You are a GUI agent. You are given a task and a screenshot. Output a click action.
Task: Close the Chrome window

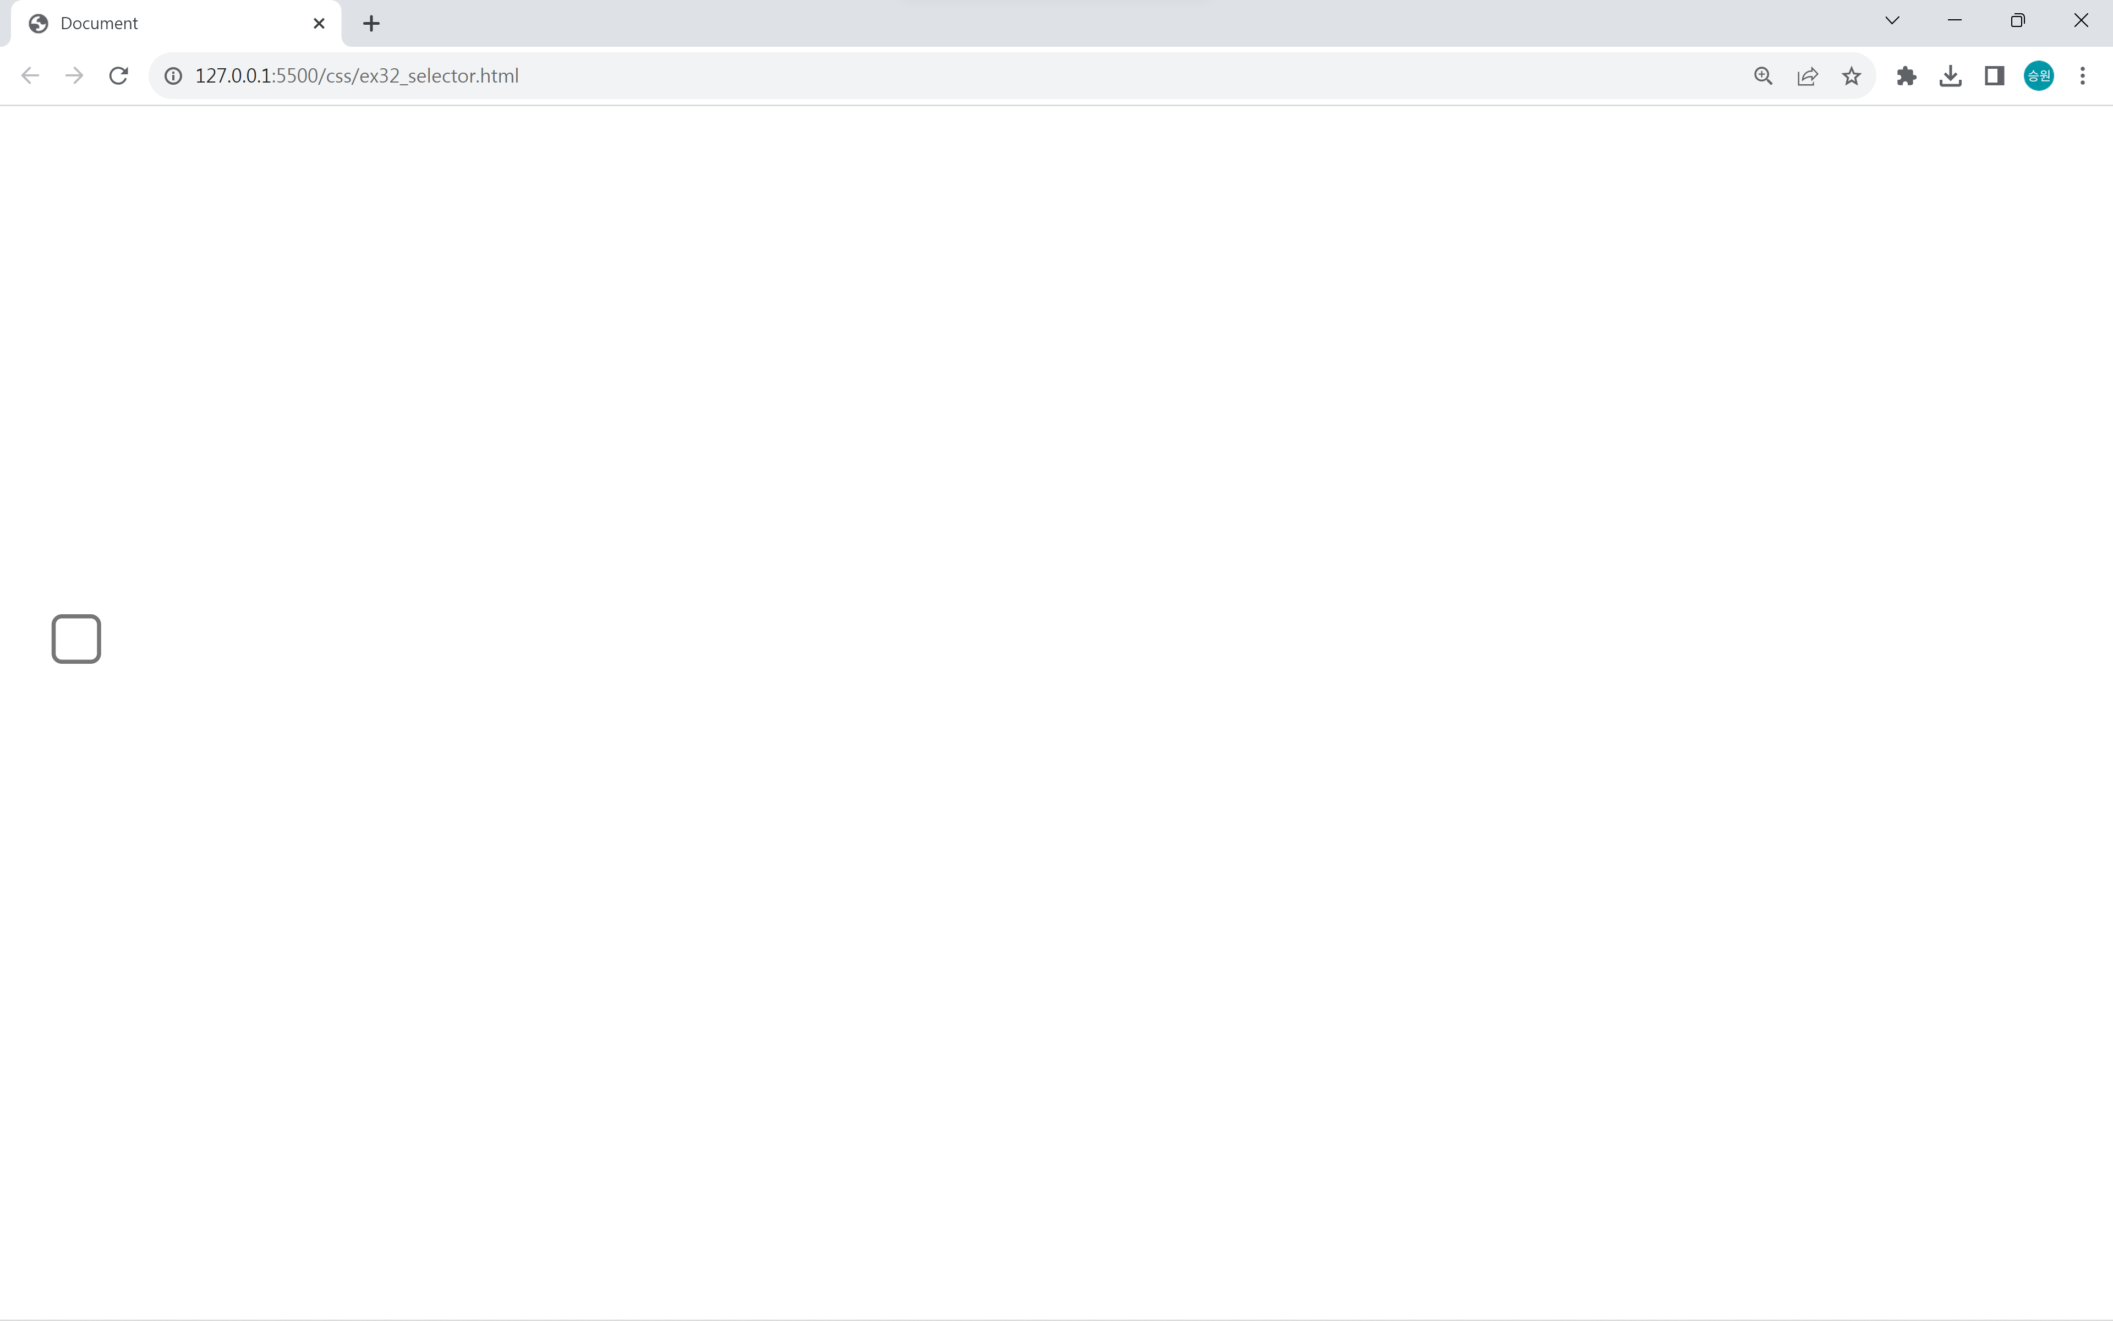[2081, 20]
